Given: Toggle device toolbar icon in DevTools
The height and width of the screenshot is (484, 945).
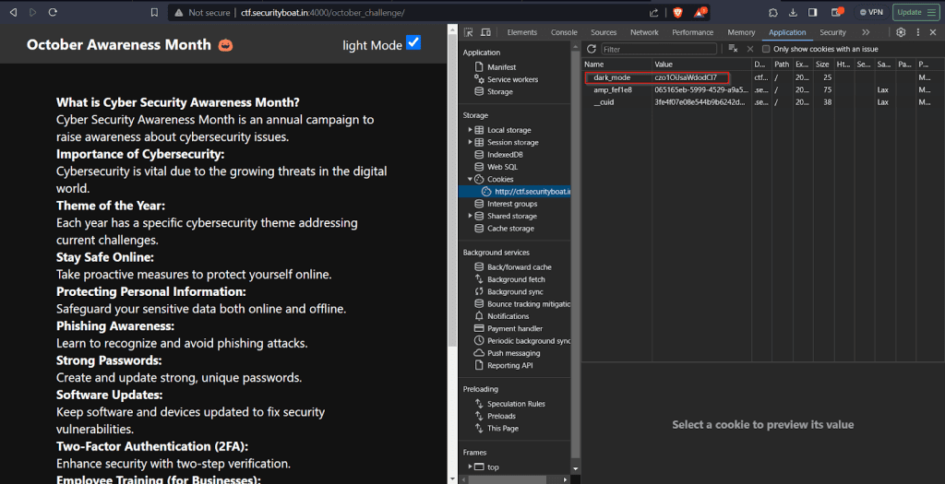Looking at the screenshot, I should point(485,32).
